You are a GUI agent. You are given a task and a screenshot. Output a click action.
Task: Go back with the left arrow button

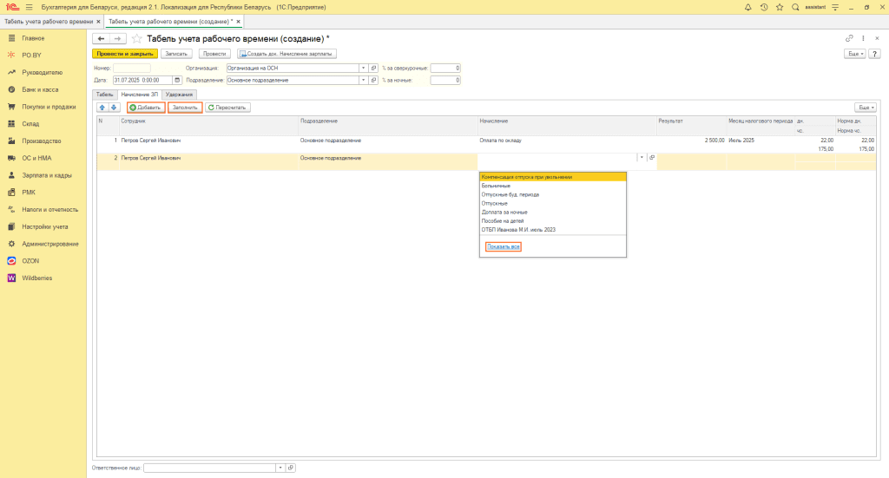click(101, 38)
